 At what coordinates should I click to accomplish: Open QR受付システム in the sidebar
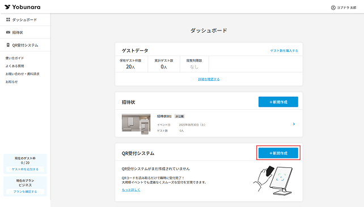(25, 45)
